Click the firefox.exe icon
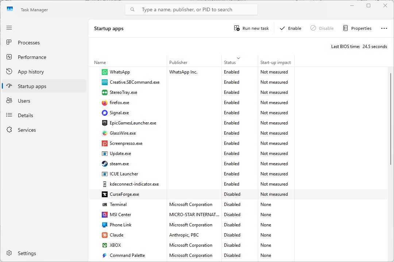 click(x=105, y=103)
